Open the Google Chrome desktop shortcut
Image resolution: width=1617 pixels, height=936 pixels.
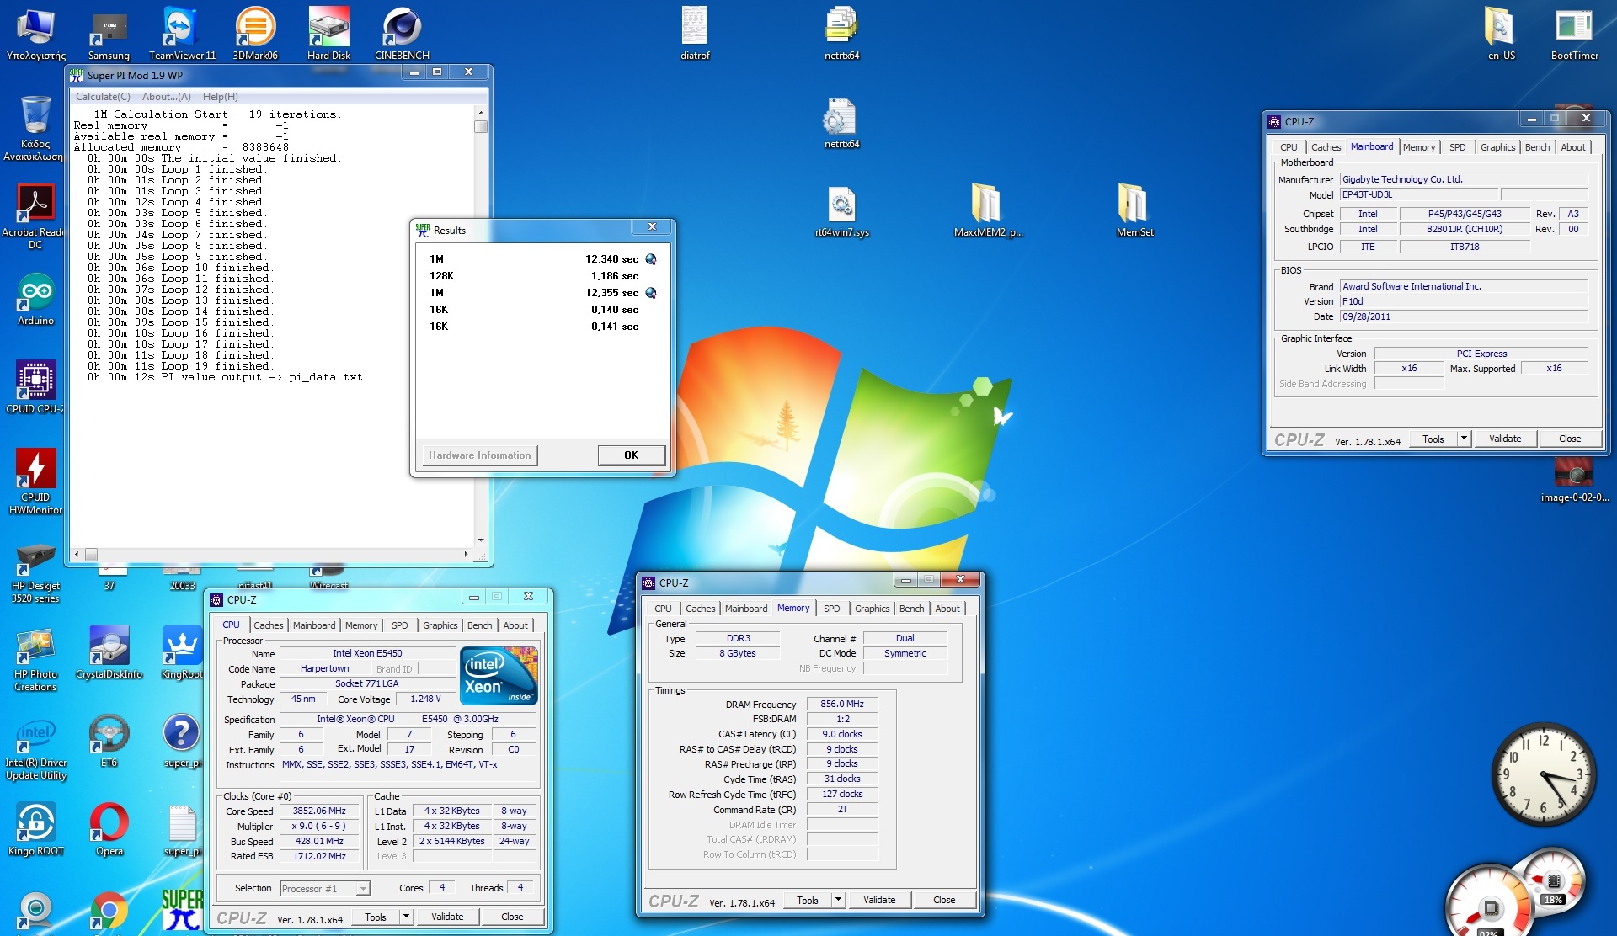coord(109,912)
